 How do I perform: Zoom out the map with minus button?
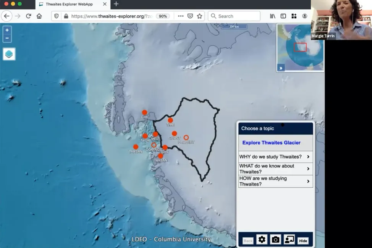pyautogui.click(x=7, y=38)
